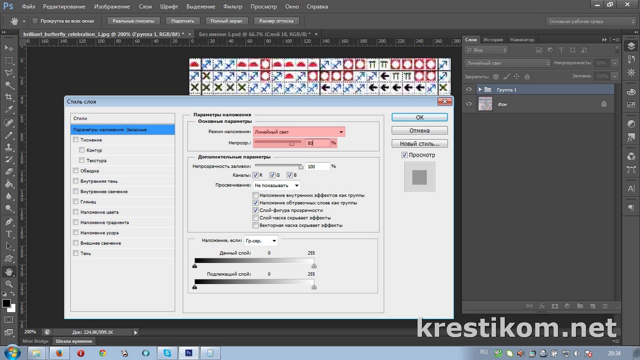The height and width of the screenshot is (360, 640).
Task: Select the Zoom tool in toolbar
Action: [8, 284]
